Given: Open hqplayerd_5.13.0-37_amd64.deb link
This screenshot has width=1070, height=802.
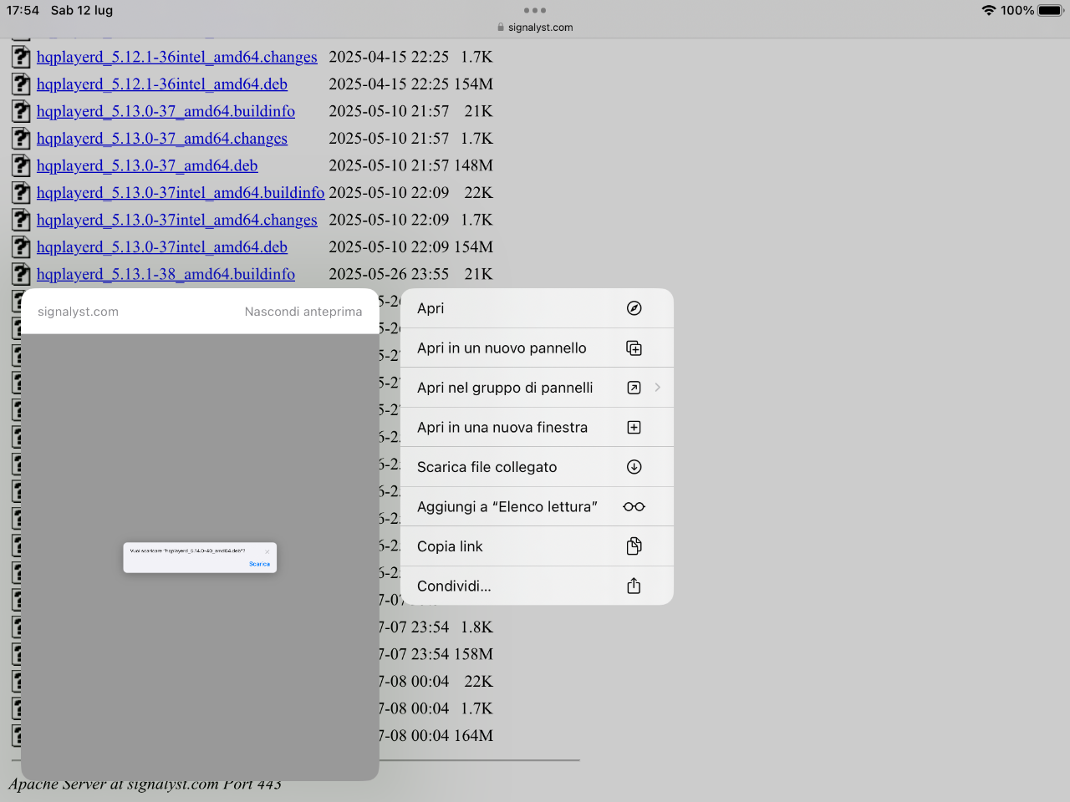Looking at the screenshot, I should click(x=147, y=165).
